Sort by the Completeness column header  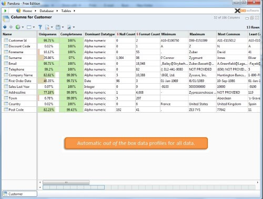tap(71, 34)
